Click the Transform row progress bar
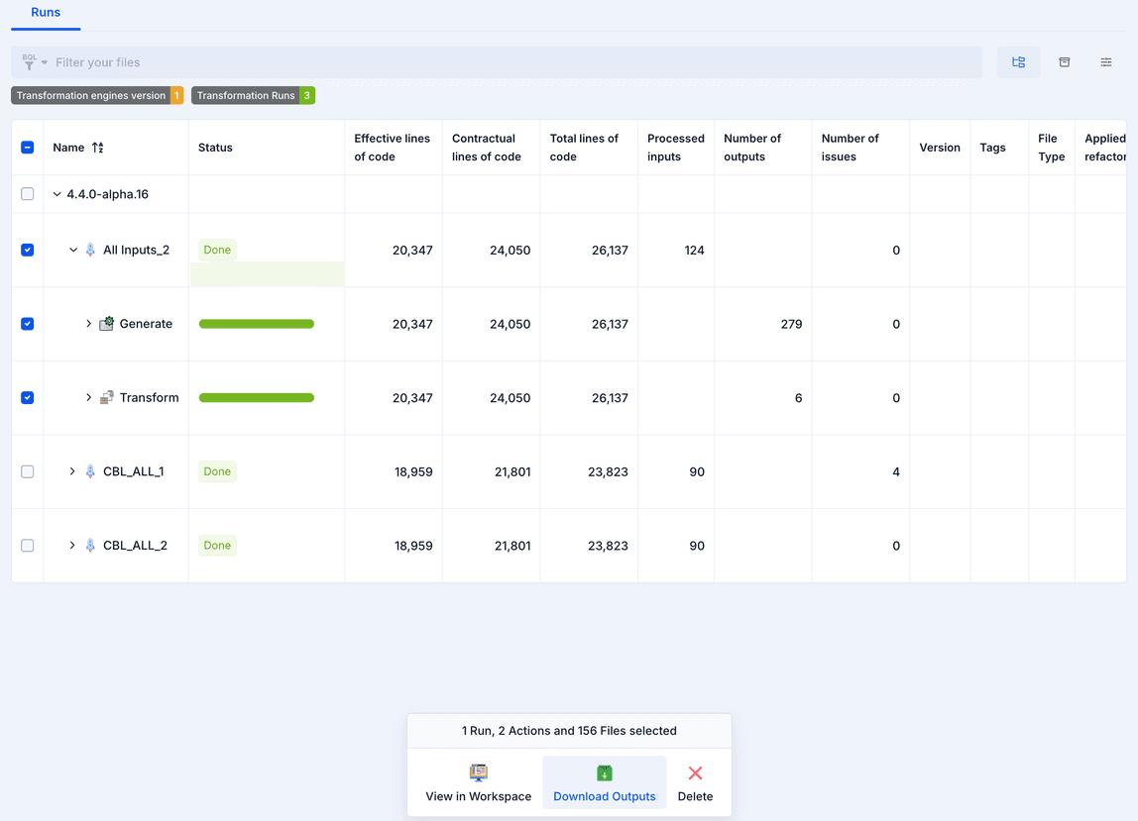 [256, 397]
